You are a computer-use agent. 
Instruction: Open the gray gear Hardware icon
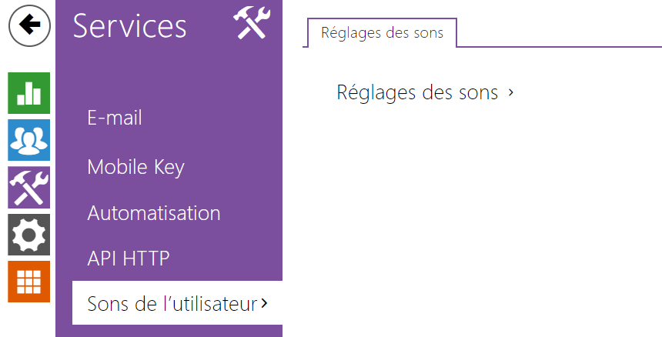coord(28,235)
